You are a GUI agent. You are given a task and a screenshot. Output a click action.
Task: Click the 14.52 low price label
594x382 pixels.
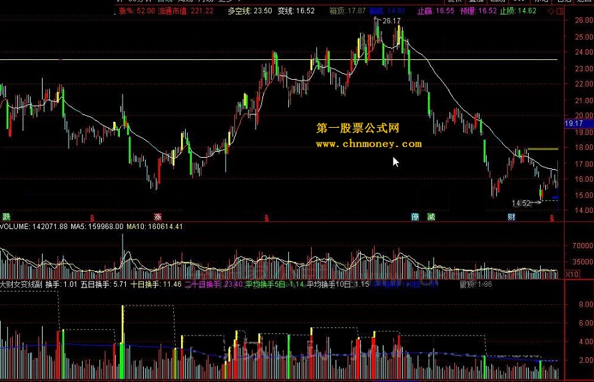pyautogui.click(x=521, y=203)
